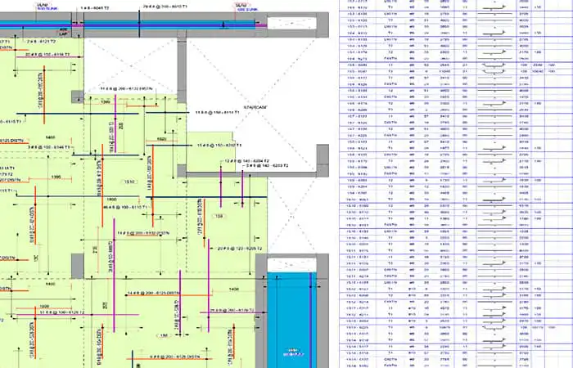Select label 14 # 8 @ 200 - 6125 DISTN
Image resolution: width=573 pixels, height=368 pixels.
click(x=154, y=293)
